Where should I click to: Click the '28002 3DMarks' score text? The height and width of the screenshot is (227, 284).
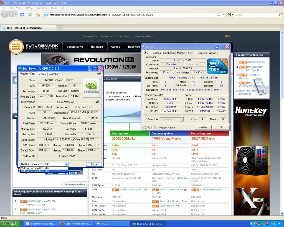pos(123,139)
